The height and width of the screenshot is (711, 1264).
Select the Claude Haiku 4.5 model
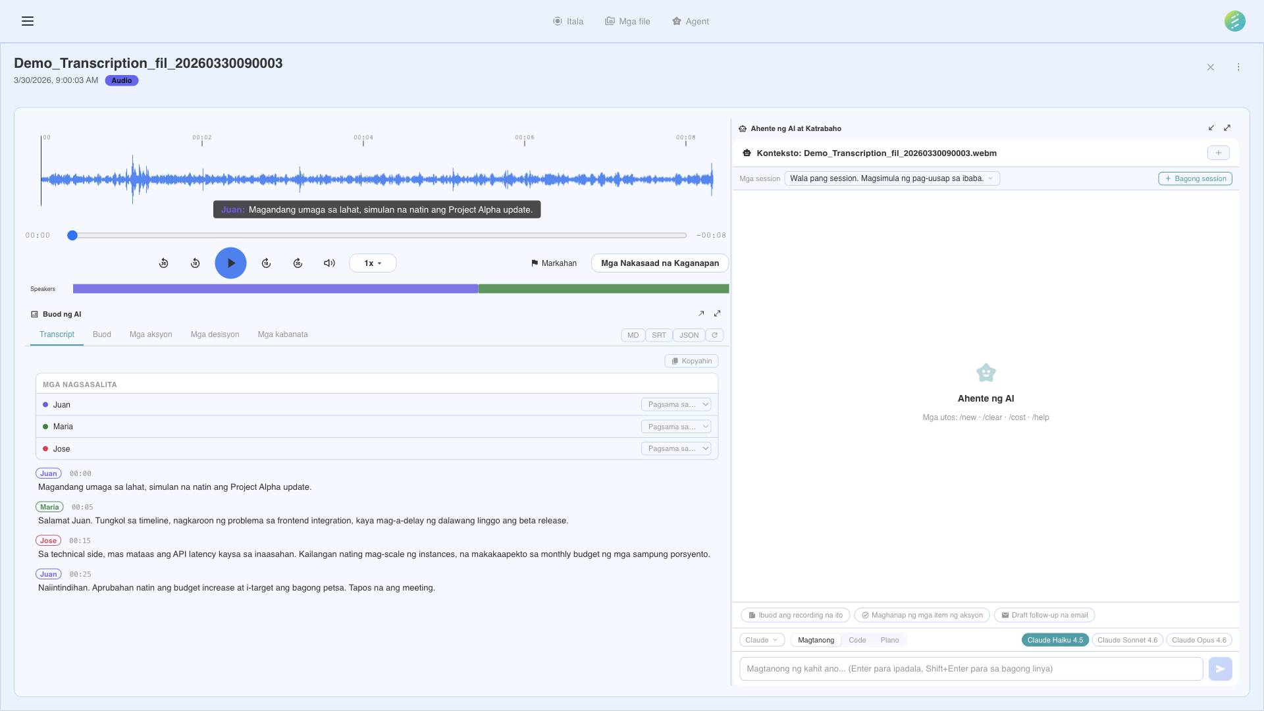coord(1055,639)
